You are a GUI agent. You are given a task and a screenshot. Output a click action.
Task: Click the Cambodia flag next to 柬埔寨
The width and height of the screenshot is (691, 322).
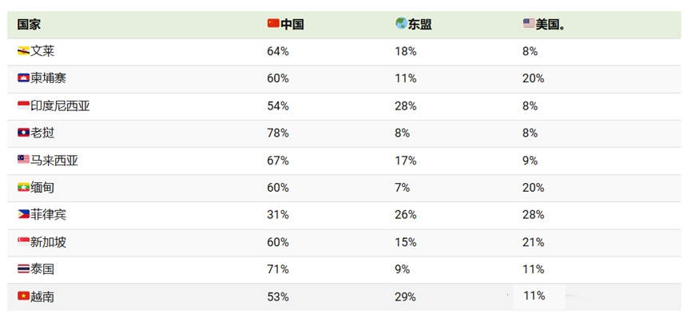click(23, 78)
